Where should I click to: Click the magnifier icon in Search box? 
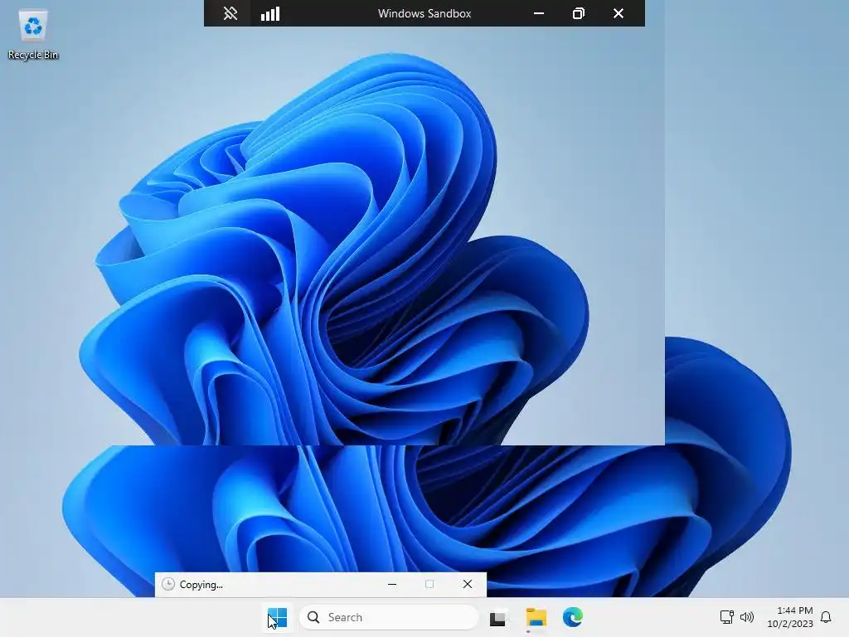313,617
